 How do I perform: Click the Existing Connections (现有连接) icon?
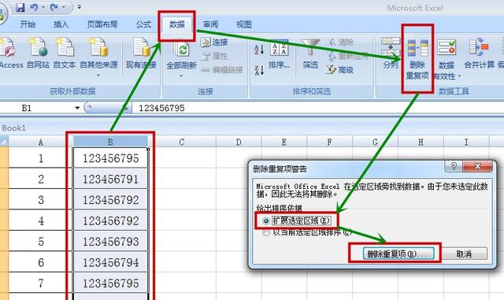[141, 47]
